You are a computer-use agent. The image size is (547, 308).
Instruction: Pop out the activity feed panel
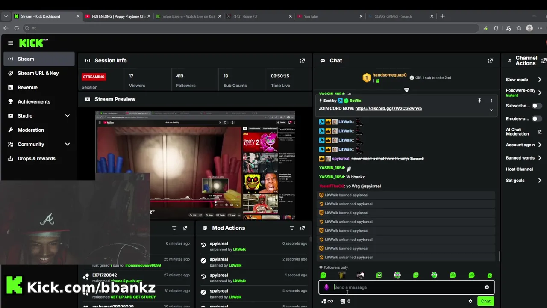coord(185,228)
